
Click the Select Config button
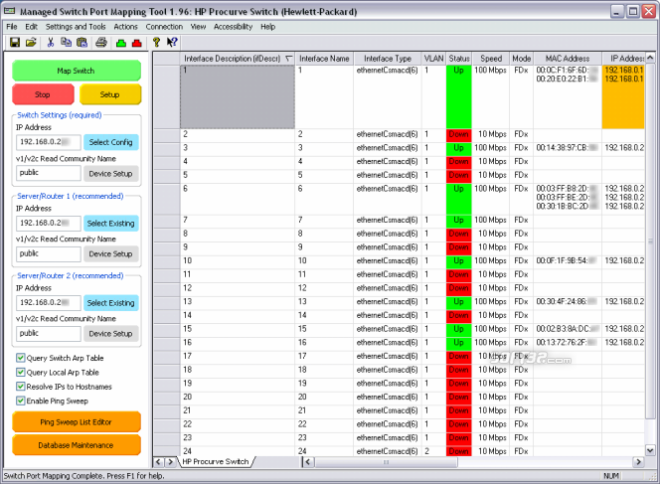110,142
